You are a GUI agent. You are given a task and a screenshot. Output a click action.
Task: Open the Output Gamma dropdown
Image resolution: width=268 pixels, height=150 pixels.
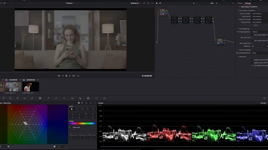(x=260, y=22)
